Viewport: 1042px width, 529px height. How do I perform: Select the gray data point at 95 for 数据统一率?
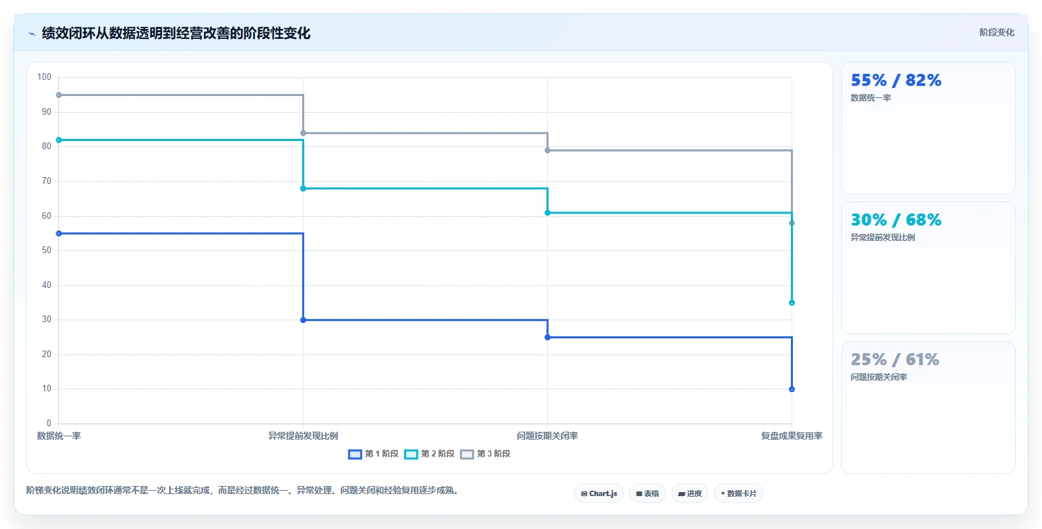[59, 95]
